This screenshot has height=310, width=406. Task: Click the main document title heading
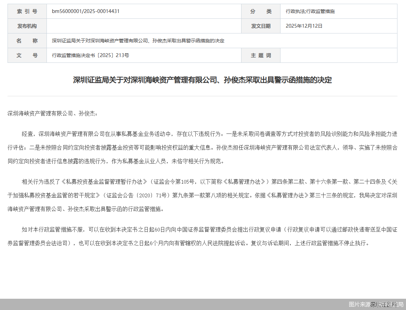203,80
